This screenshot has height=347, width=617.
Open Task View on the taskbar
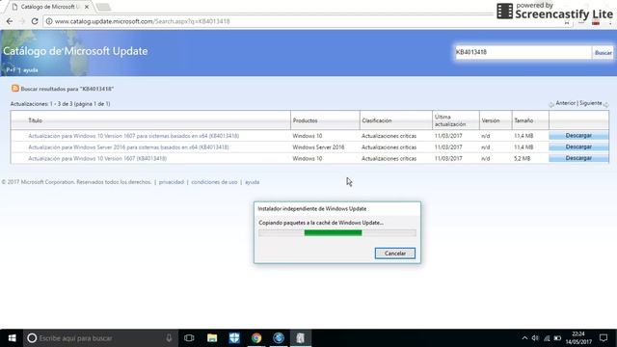[189, 338]
